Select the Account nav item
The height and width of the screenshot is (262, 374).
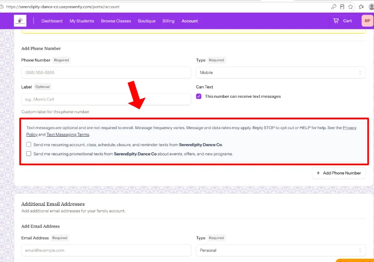tap(190, 21)
